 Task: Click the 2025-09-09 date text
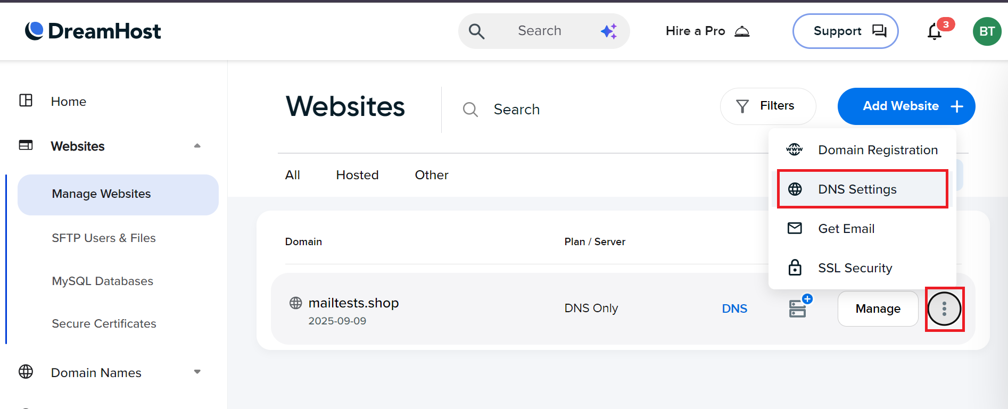pyautogui.click(x=337, y=321)
